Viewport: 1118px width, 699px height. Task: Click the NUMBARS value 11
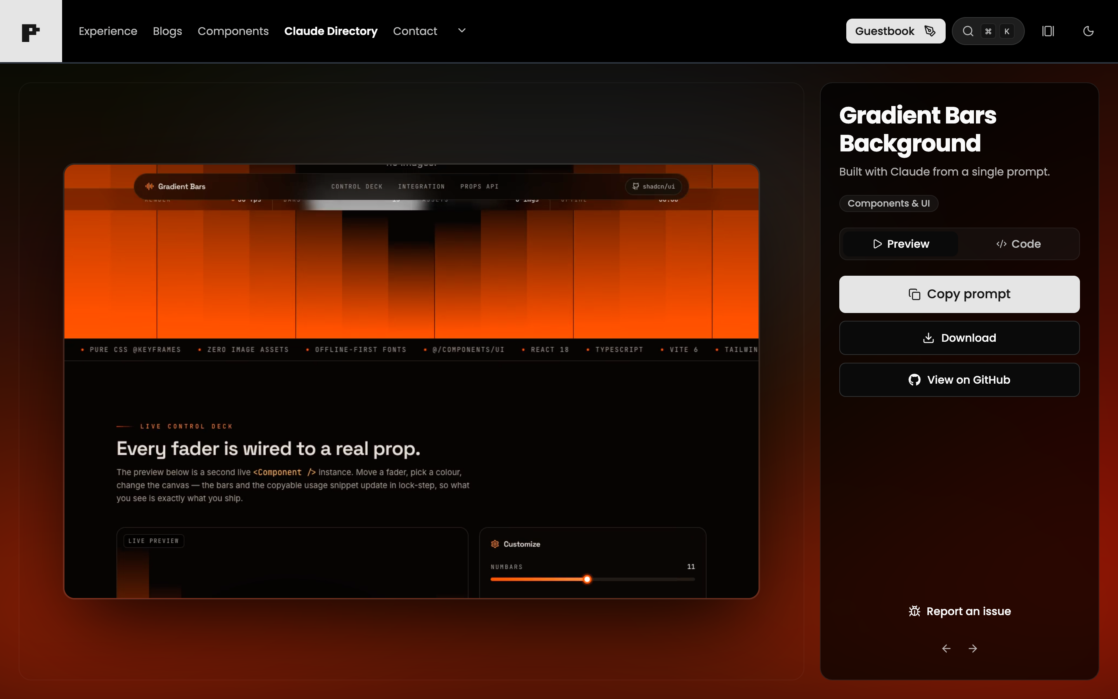691,566
